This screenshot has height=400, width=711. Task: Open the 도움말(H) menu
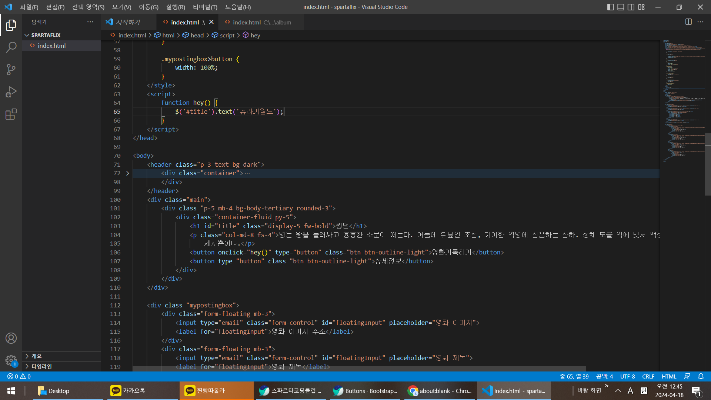coord(238,7)
